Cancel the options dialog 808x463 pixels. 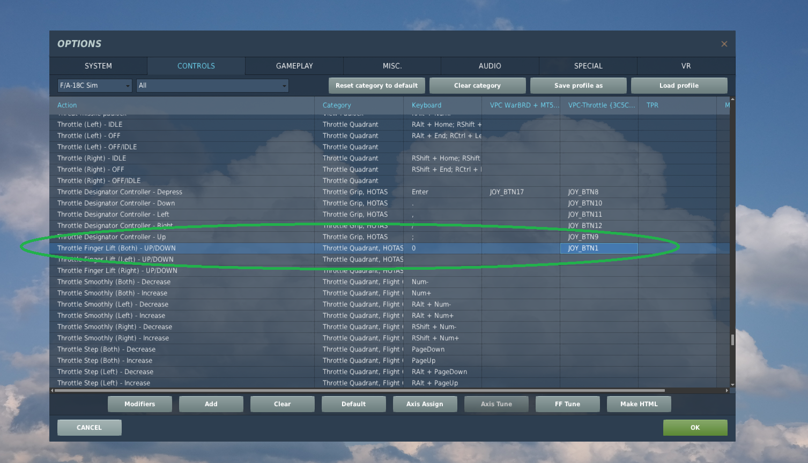coord(90,428)
